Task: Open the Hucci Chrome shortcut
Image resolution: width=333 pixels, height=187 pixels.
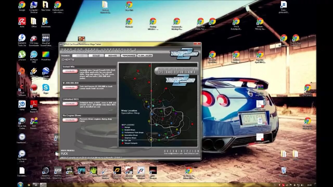Action: pyautogui.click(x=213, y=23)
